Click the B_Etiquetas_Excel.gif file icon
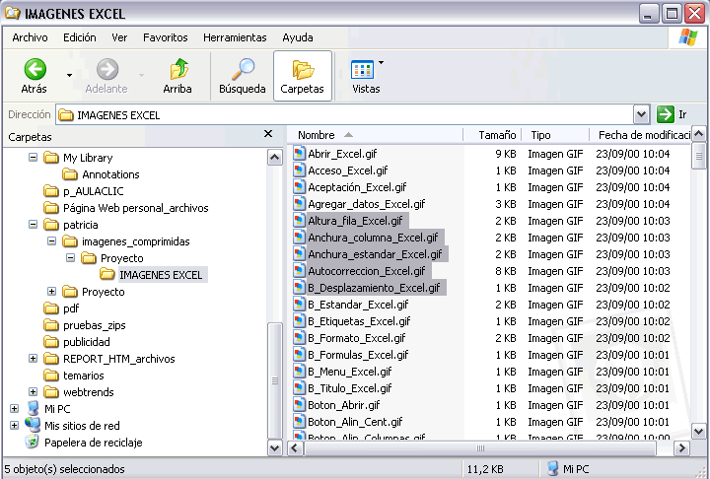 299,321
